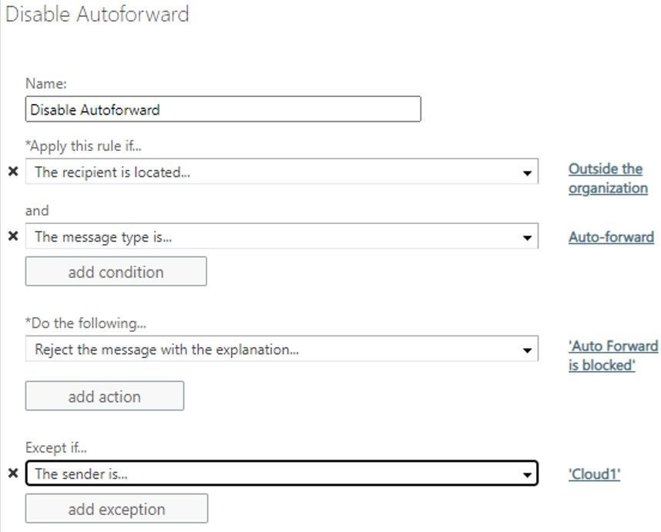This screenshot has height=532, width=661.
Task: Focus the rule Name text field
Action: (x=223, y=109)
